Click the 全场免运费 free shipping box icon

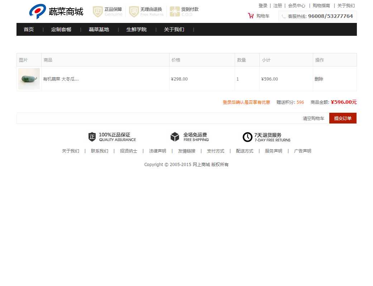pyautogui.click(x=175, y=137)
